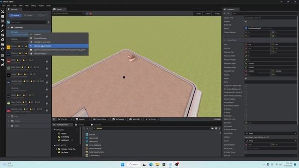Screen dimensions: 299x168
Task: Switch to the Error List tab
Action: click(96, 125)
